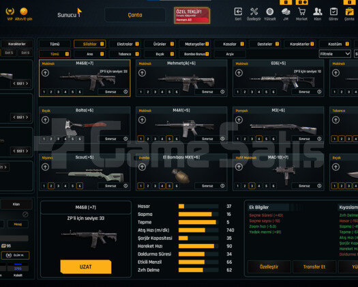The height and width of the screenshot is (287, 358).
Task: Click the Hasar stat bar
Action: tap(198, 206)
